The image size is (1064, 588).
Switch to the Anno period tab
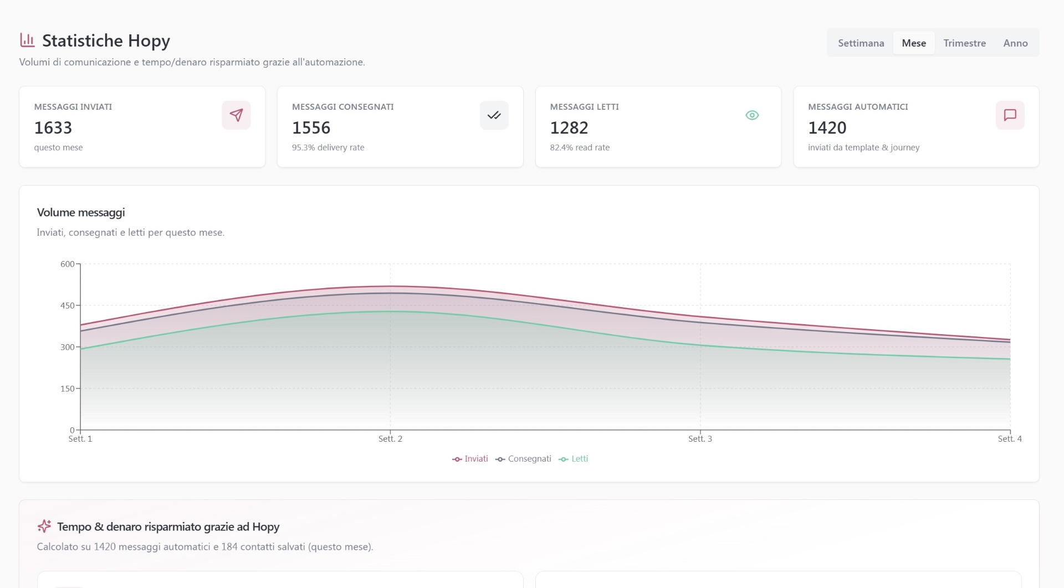(x=1015, y=43)
